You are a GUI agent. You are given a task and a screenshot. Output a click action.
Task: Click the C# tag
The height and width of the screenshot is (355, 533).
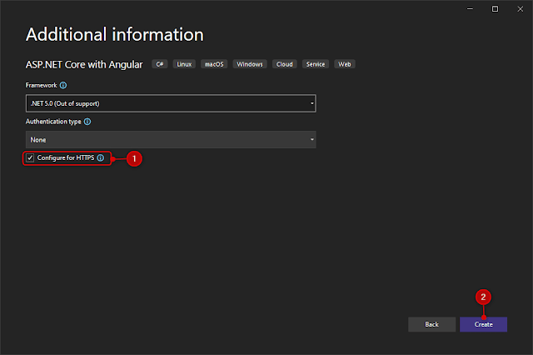(160, 64)
